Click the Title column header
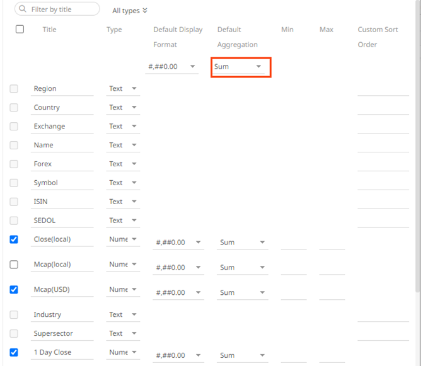Viewport: 423px width, 366px height. [x=49, y=30]
